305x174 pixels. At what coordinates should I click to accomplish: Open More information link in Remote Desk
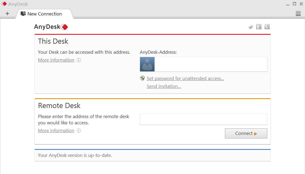(x=56, y=131)
